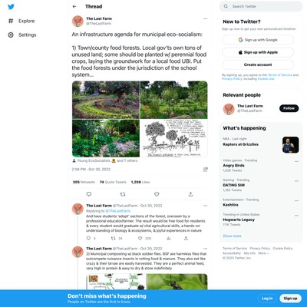The image size is (307, 307).
Task: Go back using the Thread arrow
Action: tap(74, 7)
